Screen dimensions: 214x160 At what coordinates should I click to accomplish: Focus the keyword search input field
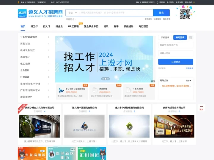click(x=116, y=13)
